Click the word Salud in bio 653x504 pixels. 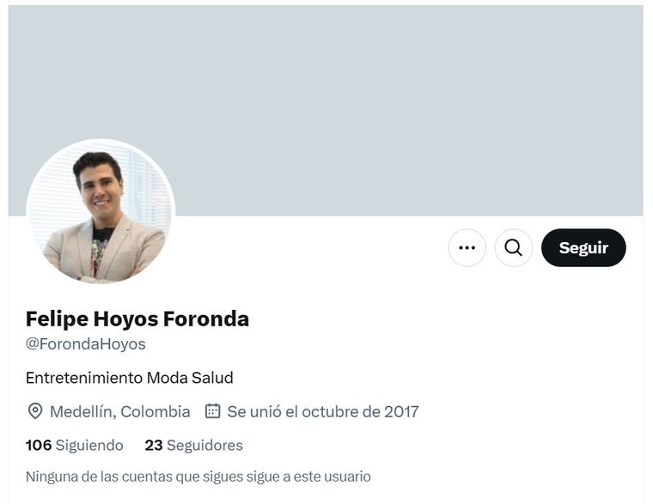point(211,378)
